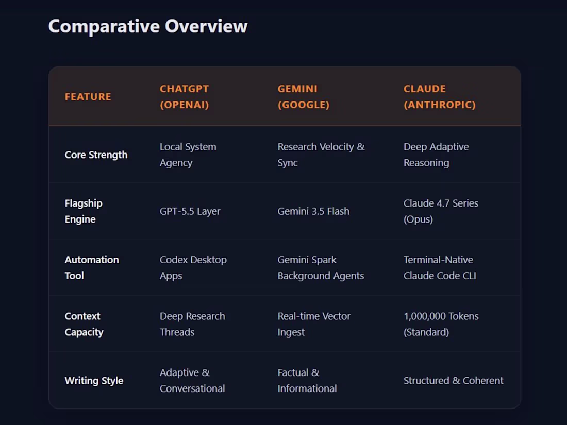Click the Codex Desktop Apps cell

(193, 267)
